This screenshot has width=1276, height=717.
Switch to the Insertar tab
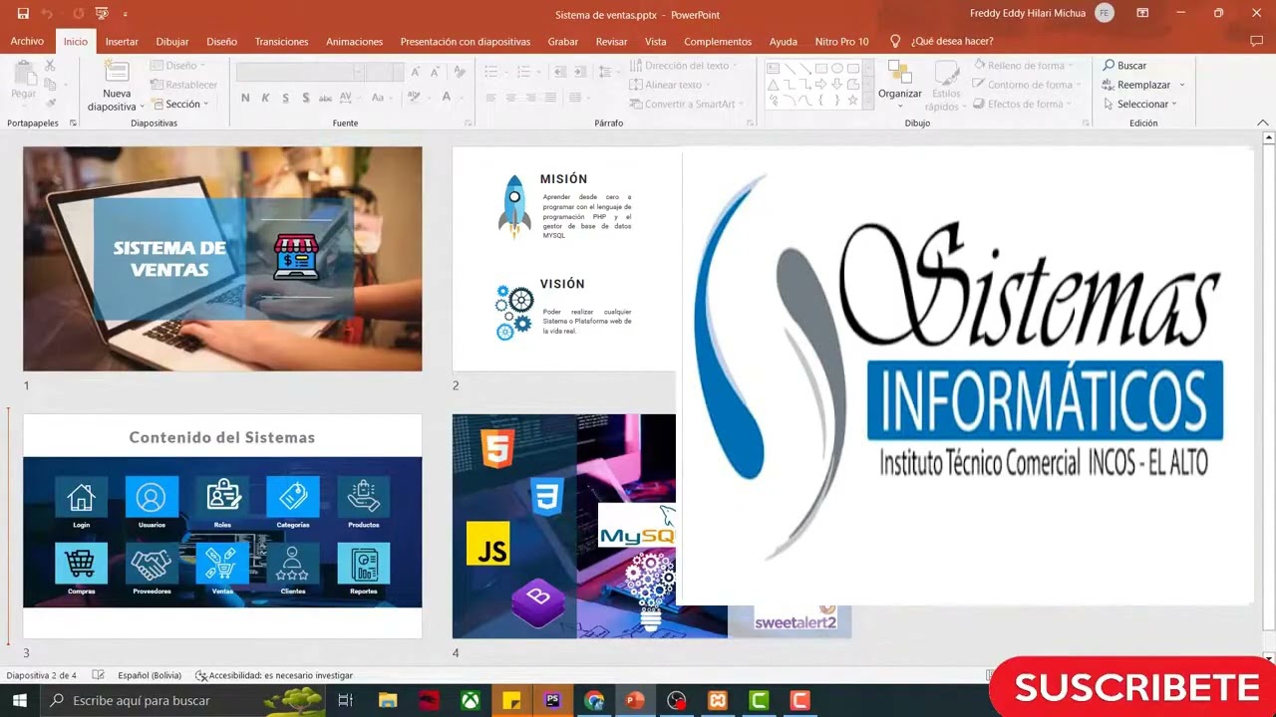122,42
